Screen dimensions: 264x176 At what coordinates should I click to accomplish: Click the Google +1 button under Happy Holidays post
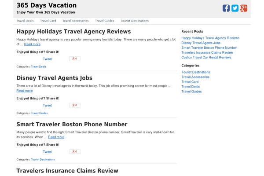coord(75,59)
